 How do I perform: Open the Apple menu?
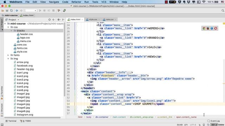coord(5,2)
